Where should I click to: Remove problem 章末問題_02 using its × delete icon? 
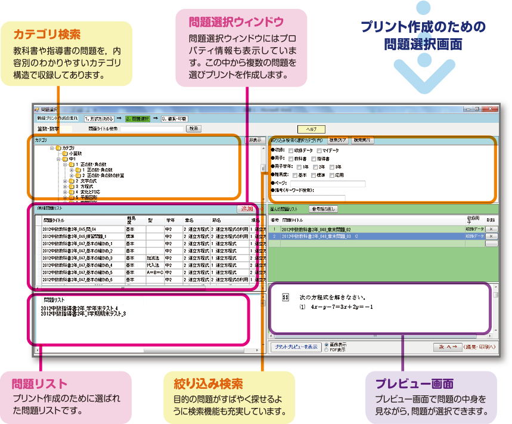coord(492,229)
